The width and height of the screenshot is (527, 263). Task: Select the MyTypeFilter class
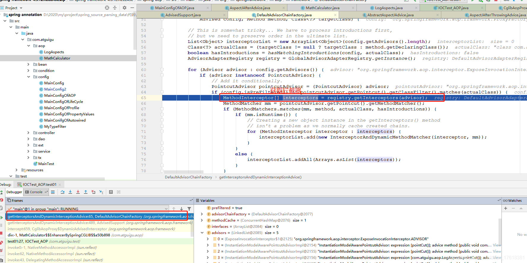tap(55, 127)
